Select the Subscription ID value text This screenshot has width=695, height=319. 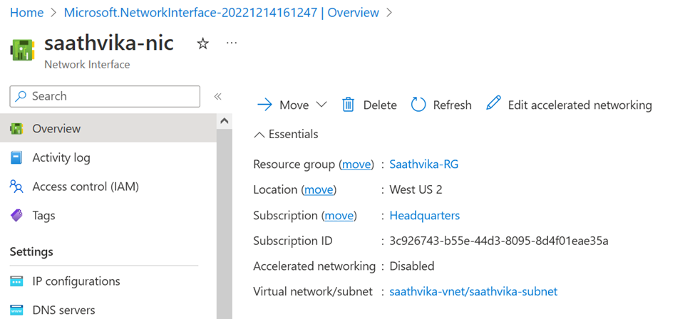(x=499, y=241)
